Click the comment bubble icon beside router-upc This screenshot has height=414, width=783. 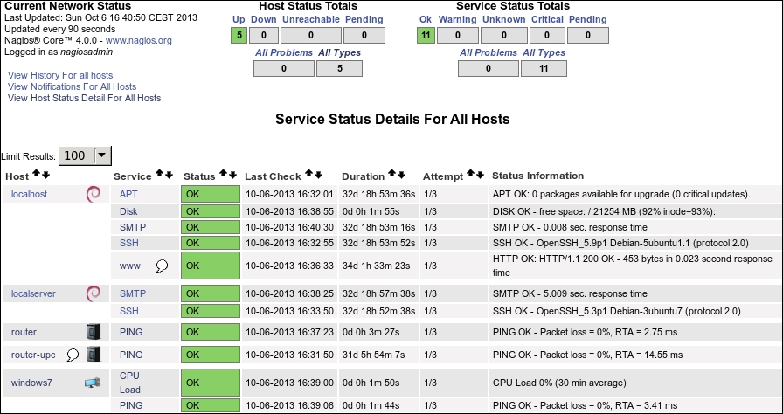(x=74, y=355)
